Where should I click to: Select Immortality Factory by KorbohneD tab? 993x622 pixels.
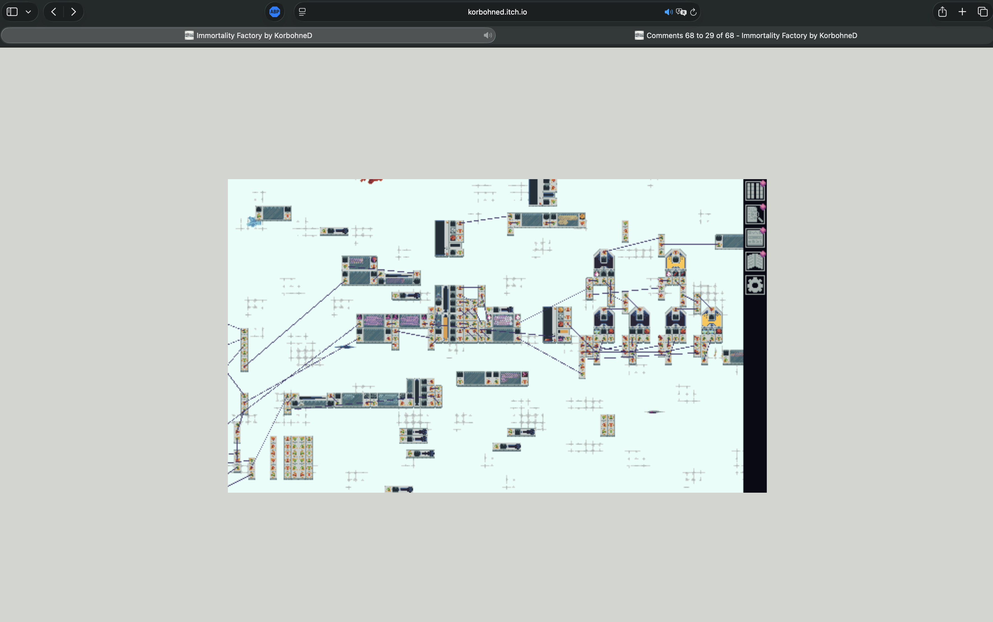tap(253, 35)
